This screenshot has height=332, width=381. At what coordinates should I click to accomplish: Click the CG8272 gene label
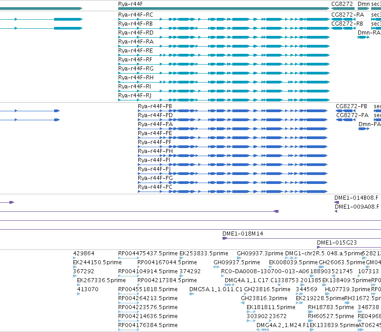[342, 4]
